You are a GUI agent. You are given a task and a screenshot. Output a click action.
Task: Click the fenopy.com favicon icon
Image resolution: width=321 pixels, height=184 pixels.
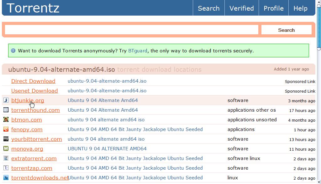[x=6, y=129]
